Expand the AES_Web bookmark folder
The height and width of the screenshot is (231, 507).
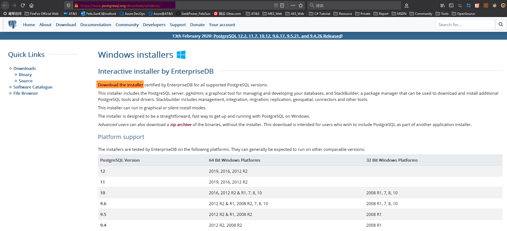[x=295, y=13]
